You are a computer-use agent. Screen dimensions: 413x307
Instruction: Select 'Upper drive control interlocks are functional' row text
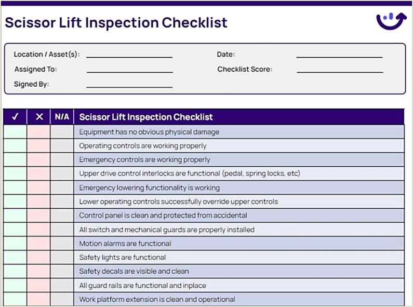(190, 174)
